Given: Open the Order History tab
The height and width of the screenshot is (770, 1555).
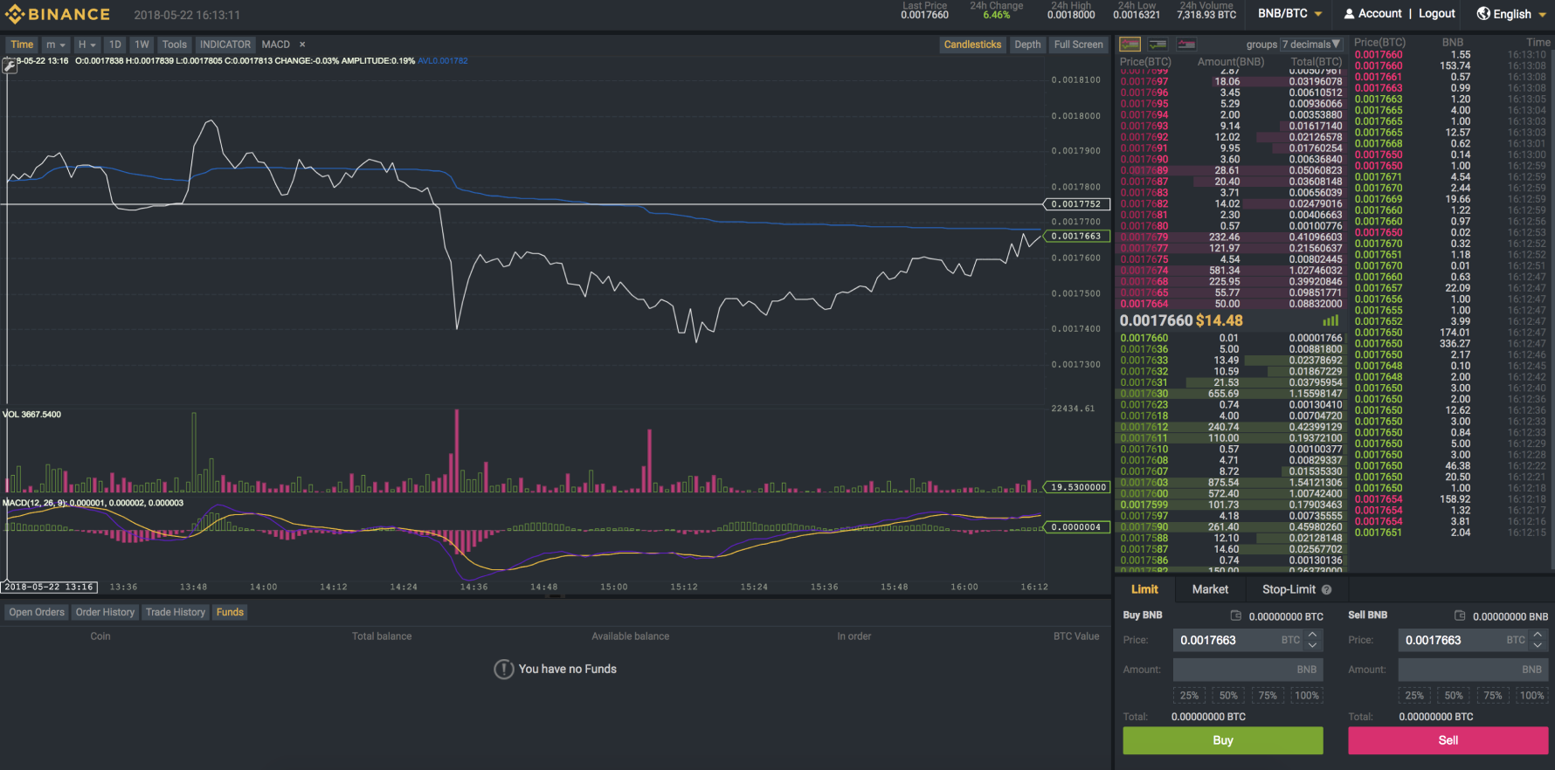Looking at the screenshot, I should tap(105, 612).
